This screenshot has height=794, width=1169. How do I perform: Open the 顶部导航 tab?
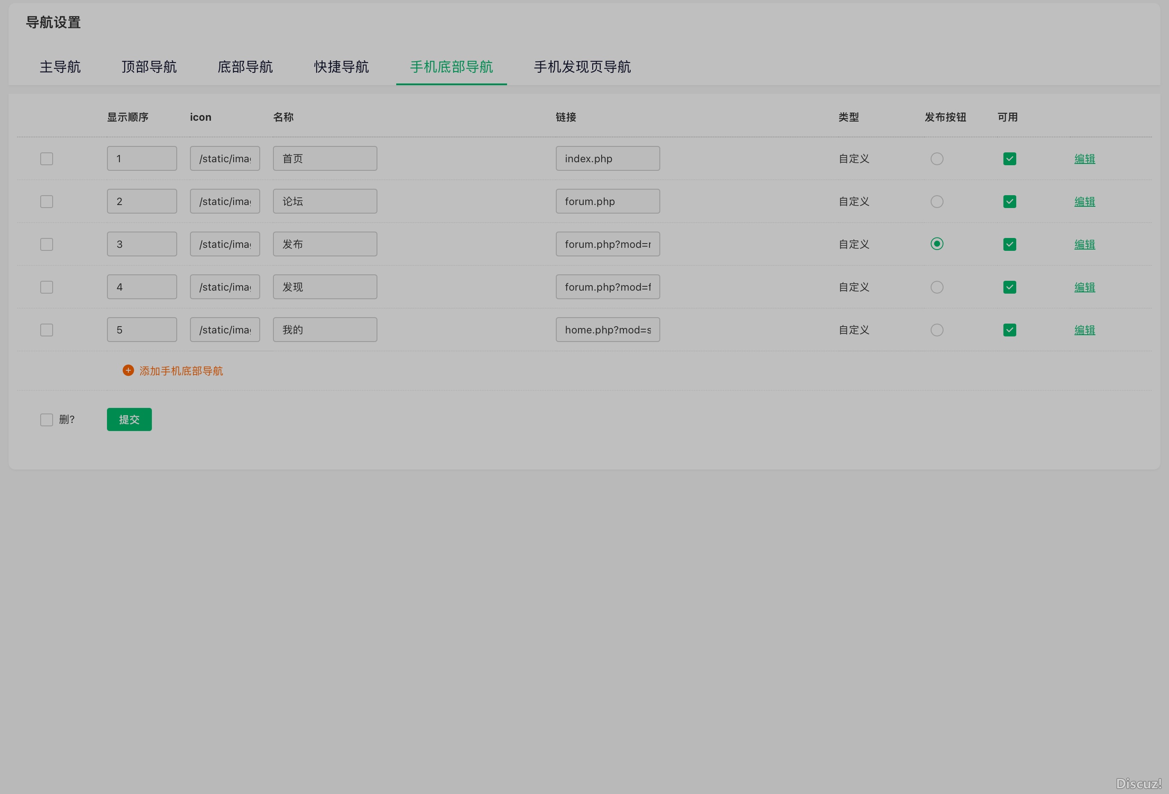[149, 67]
